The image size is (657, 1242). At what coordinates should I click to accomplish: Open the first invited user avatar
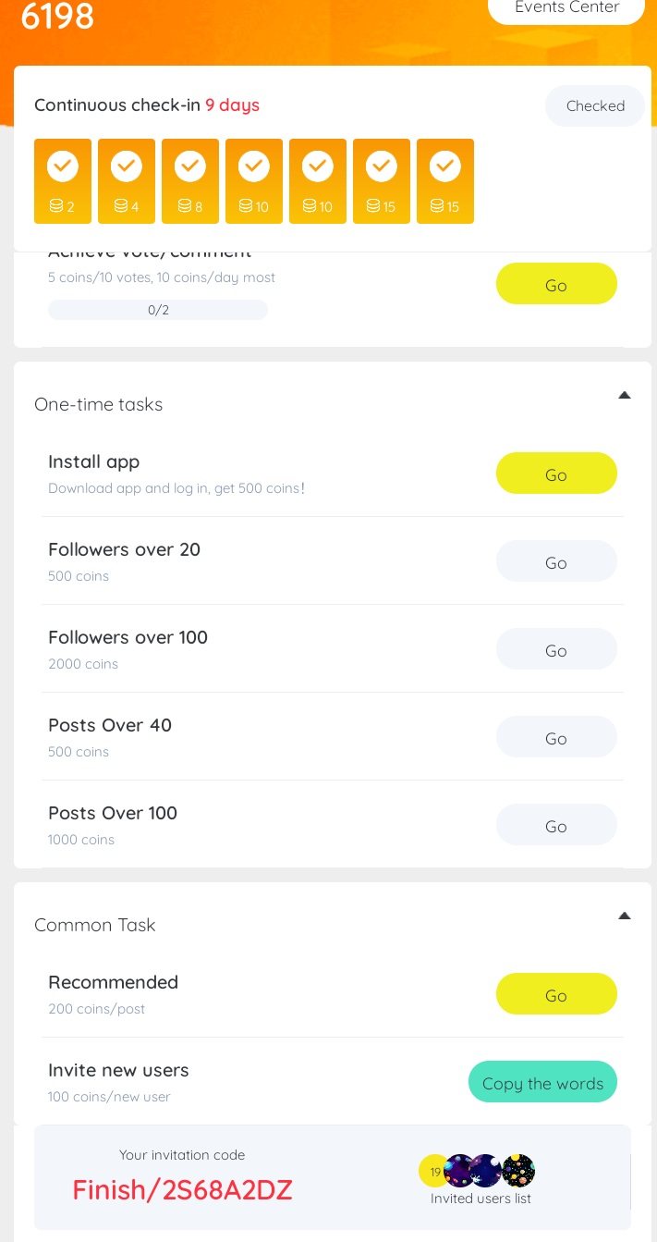[x=461, y=1171]
